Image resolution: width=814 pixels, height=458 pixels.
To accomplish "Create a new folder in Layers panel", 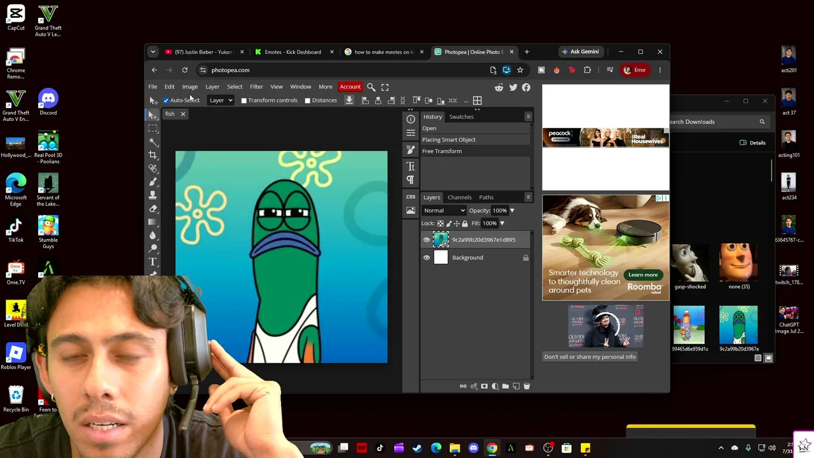I will (x=506, y=386).
